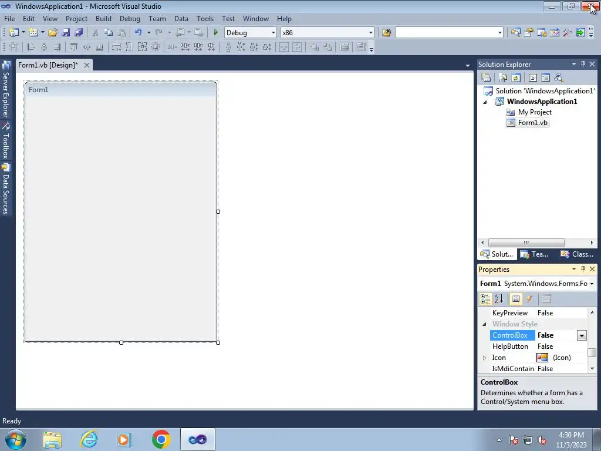This screenshot has width=601, height=451.
Task: Click View Designer icon in Solution Explorer
Action: pyautogui.click(x=545, y=78)
